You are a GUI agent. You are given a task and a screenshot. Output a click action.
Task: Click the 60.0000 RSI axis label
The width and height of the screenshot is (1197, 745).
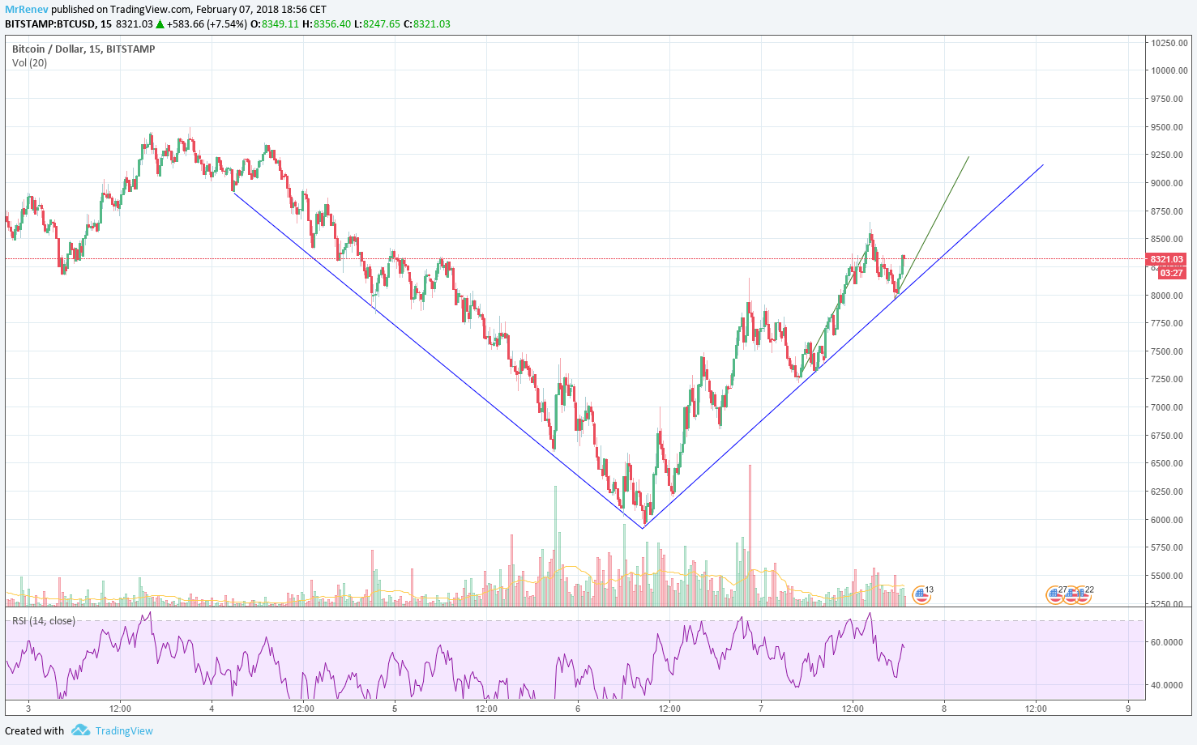(1167, 642)
